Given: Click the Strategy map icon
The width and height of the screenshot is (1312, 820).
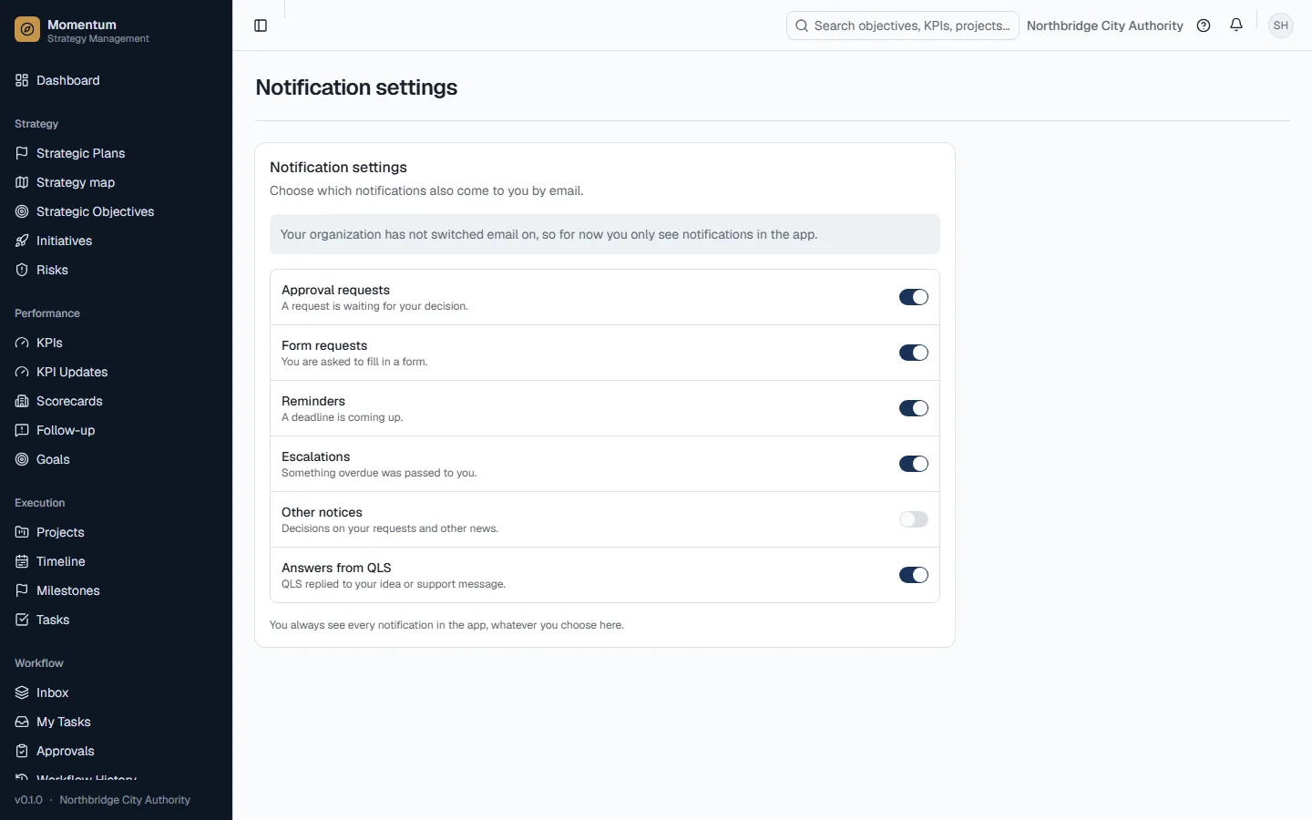Looking at the screenshot, I should pos(22,182).
